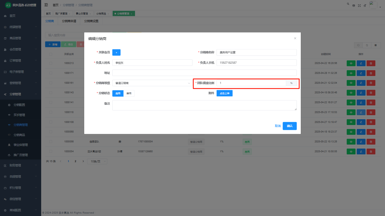
Task: Expand 财务管理 in the sidebar
Action: pos(21,165)
